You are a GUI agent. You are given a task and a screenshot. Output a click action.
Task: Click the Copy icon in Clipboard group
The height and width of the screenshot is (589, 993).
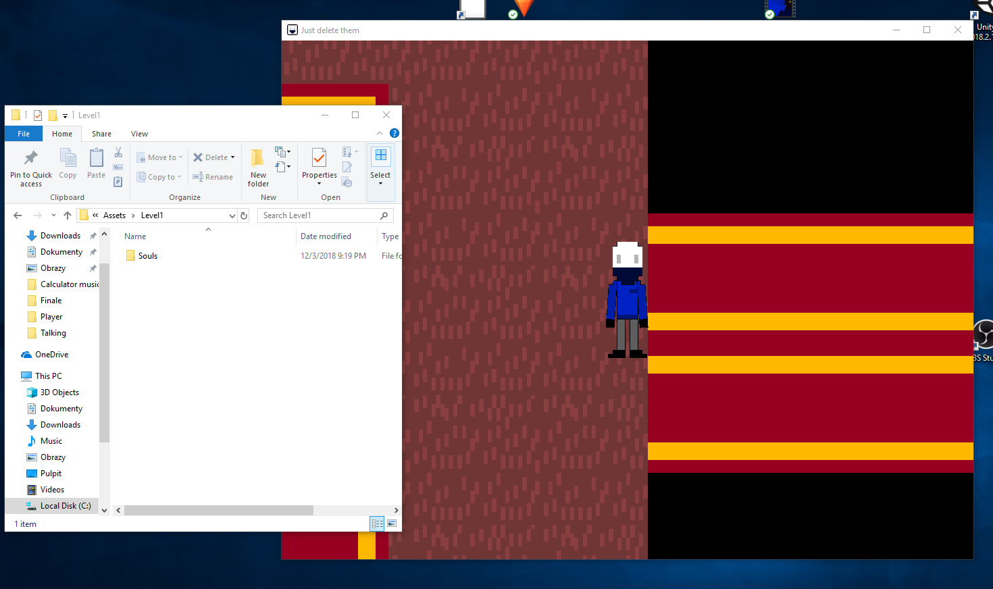click(x=68, y=158)
